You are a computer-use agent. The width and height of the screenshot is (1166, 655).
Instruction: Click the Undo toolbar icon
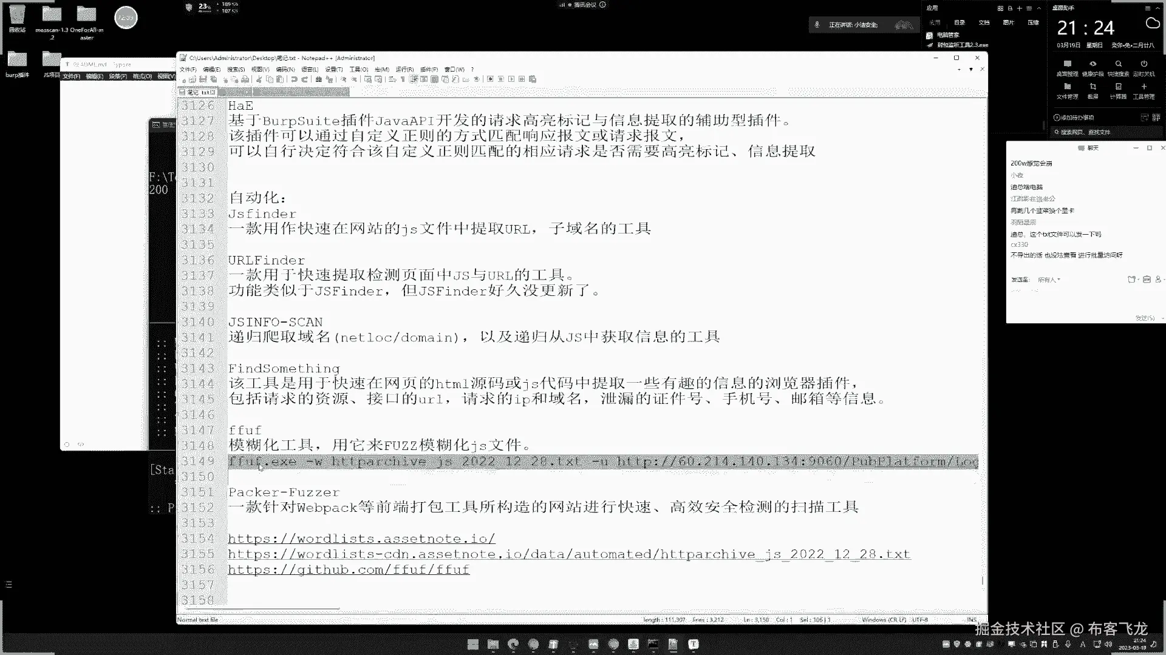pos(294,79)
